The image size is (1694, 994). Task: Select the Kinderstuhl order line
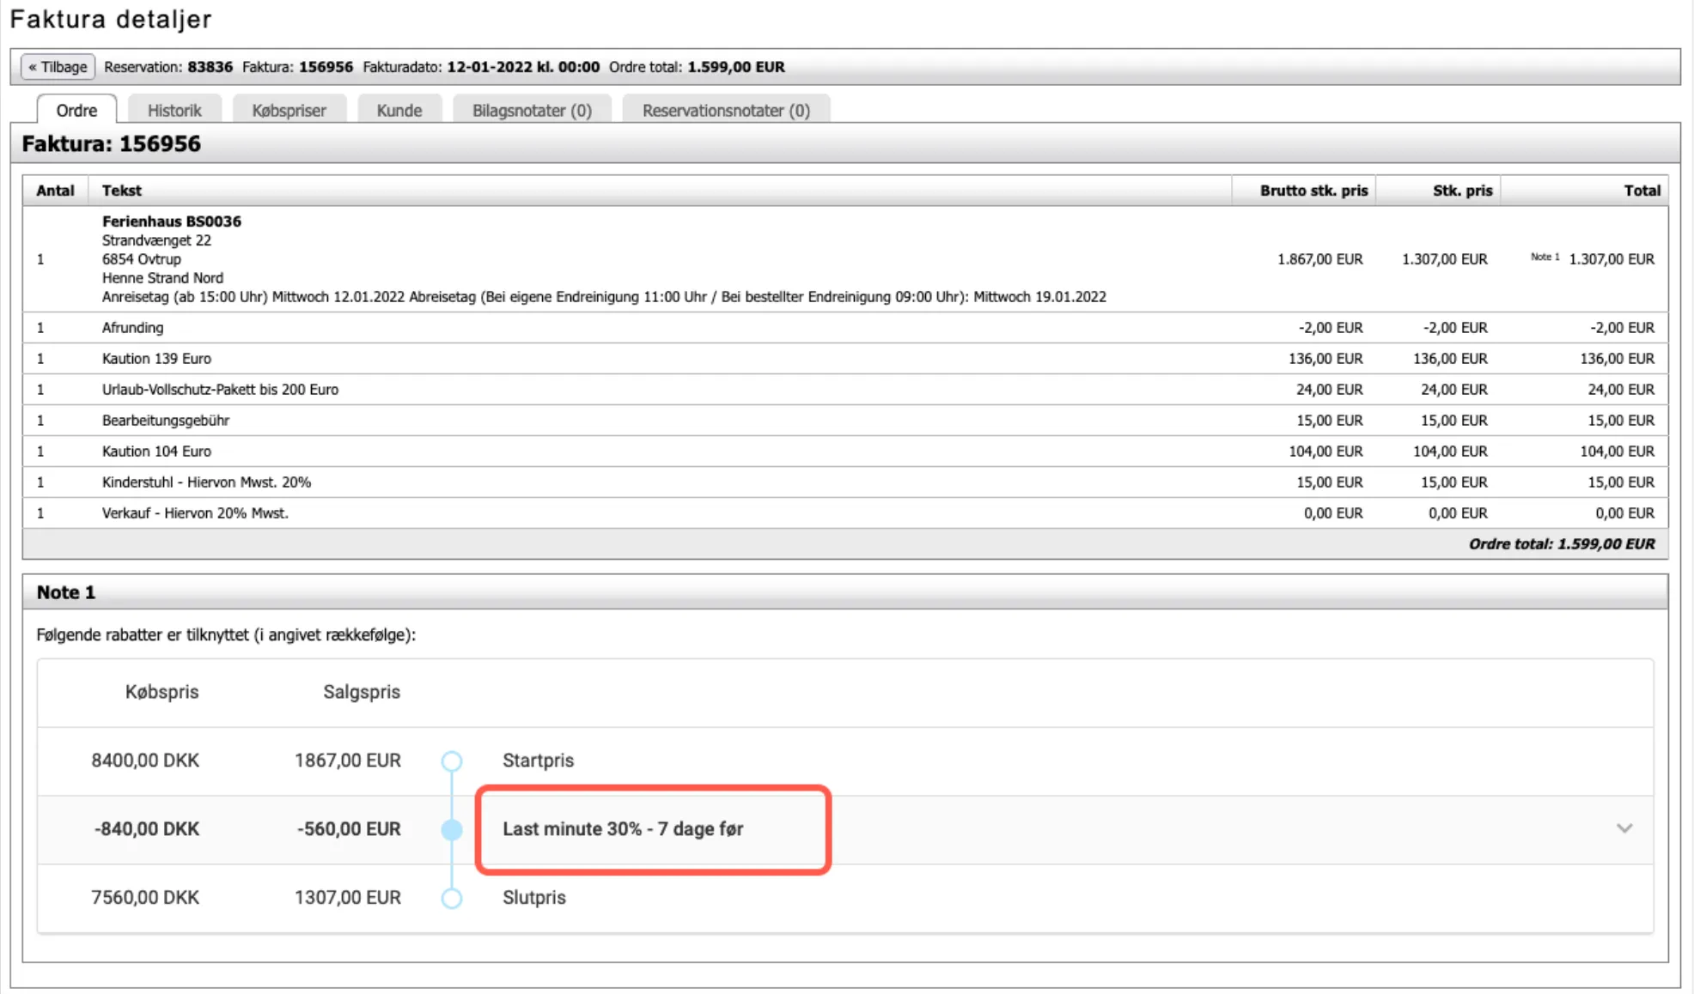[206, 482]
